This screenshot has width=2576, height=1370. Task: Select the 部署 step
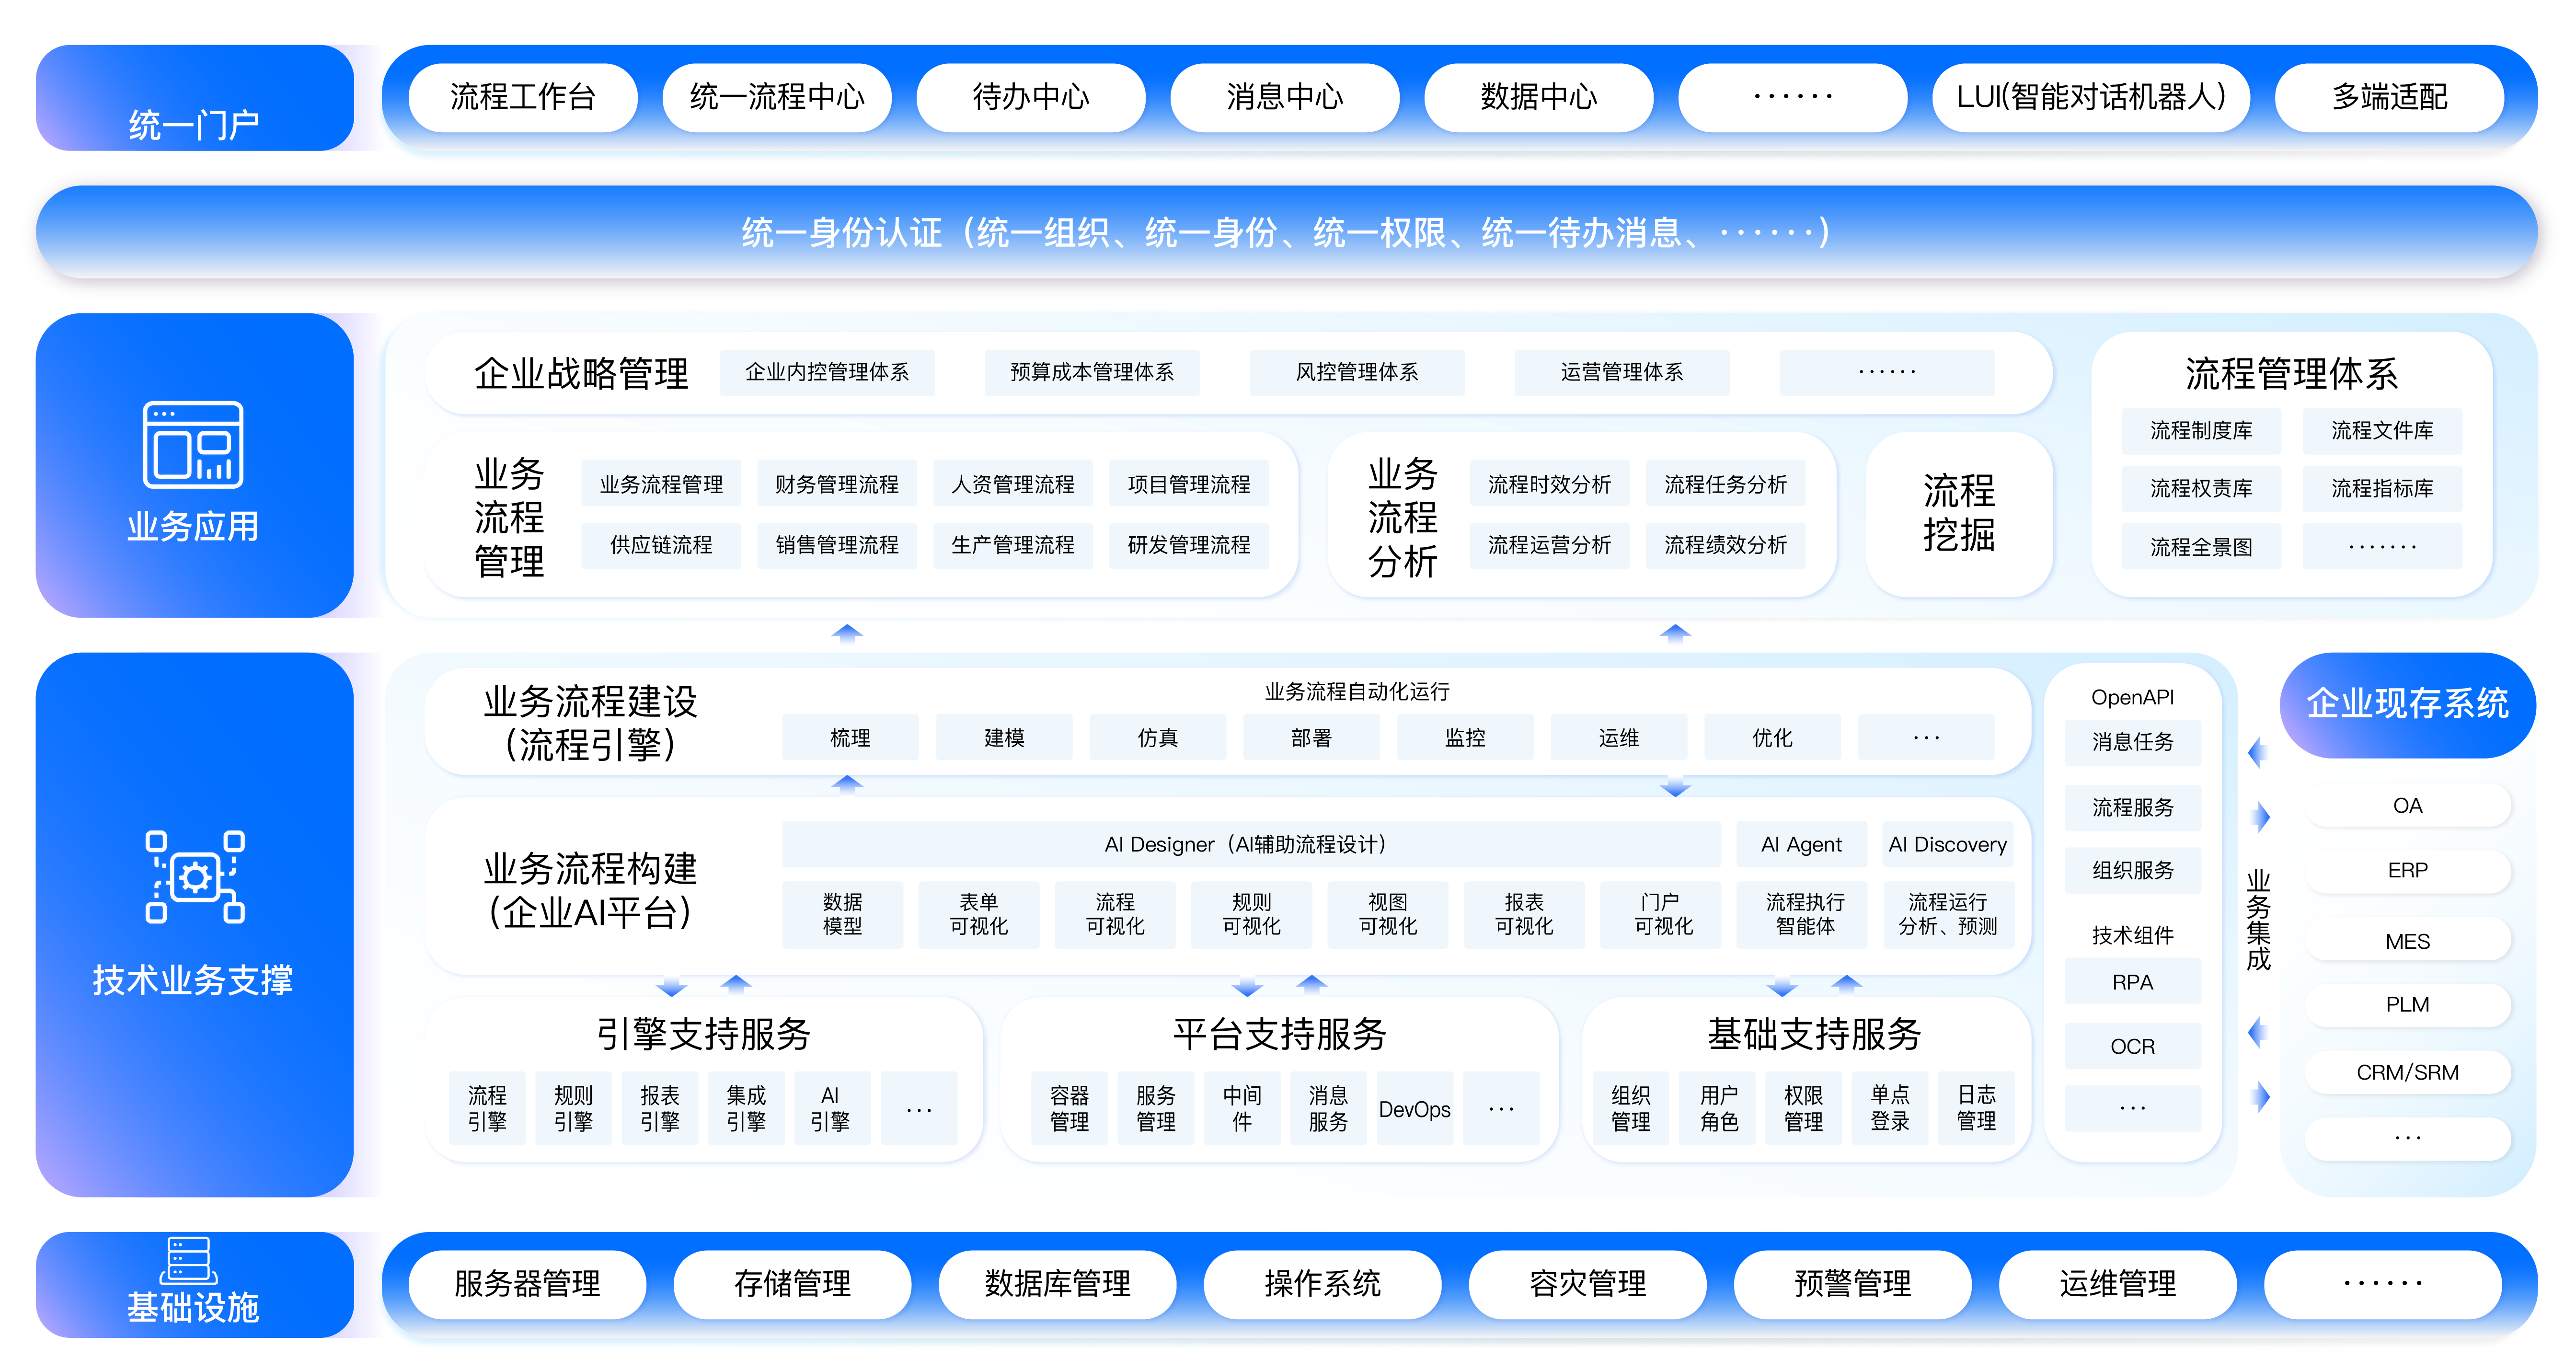1311,738
